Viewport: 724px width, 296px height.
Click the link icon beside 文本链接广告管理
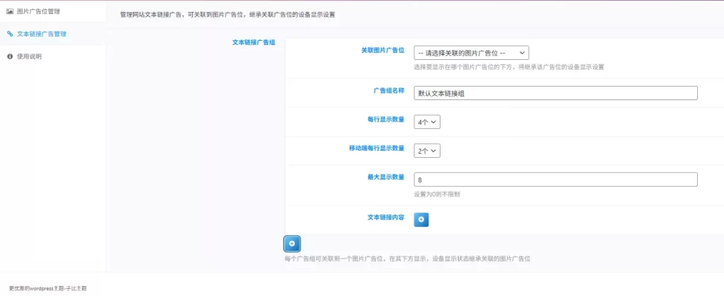click(10, 34)
